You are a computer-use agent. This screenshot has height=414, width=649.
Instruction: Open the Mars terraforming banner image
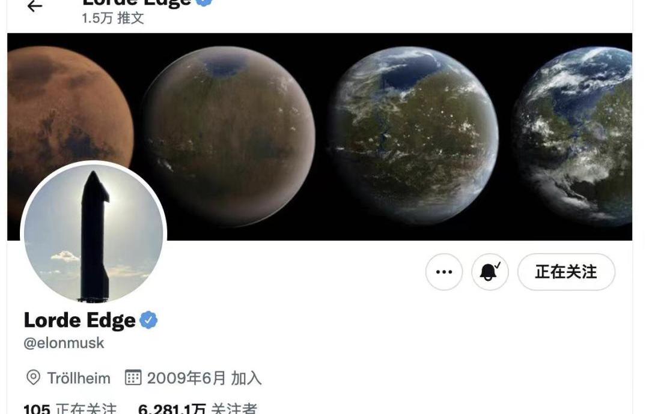coord(320,136)
